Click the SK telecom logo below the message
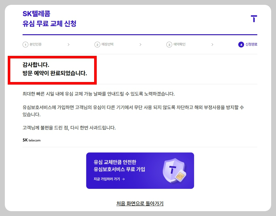Image resolution: width=276 pixels, height=216 pixels. (32, 140)
